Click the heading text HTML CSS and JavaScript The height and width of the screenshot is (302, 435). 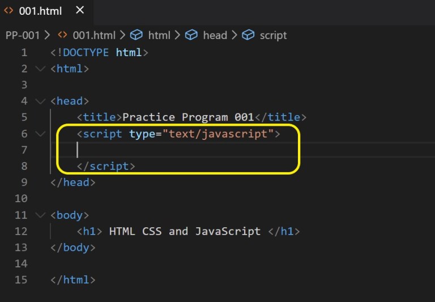click(185, 231)
